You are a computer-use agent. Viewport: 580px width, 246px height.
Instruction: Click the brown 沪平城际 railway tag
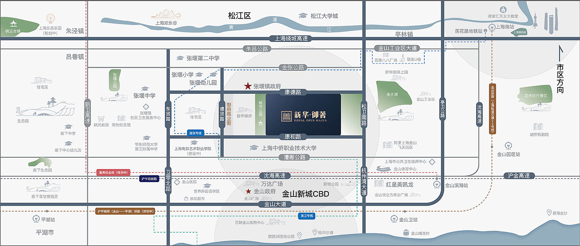pos(125,211)
